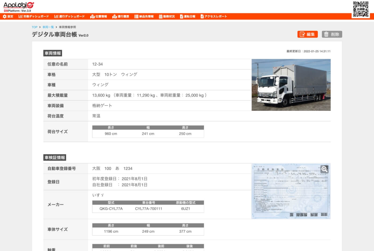Open アクセスレポート page
Viewport: 374px width, 251px height.
click(x=214, y=17)
